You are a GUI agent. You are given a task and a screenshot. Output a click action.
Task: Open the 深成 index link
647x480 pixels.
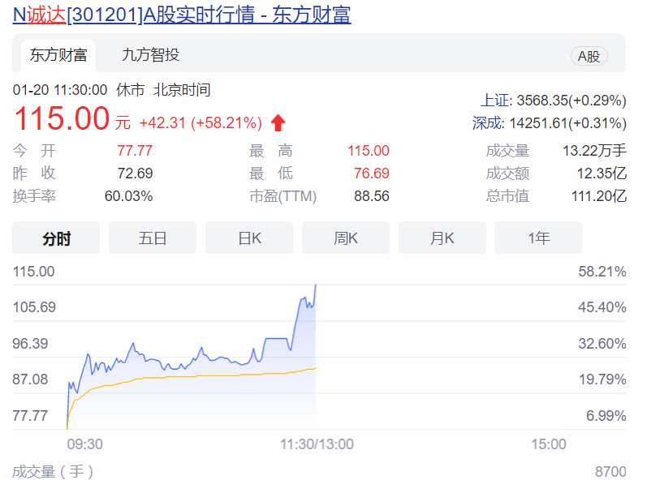coord(487,123)
